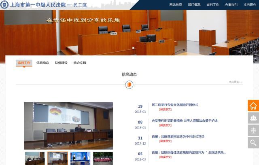
Task: Select the first thumbnail below the main photo
Action: (34, 158)
